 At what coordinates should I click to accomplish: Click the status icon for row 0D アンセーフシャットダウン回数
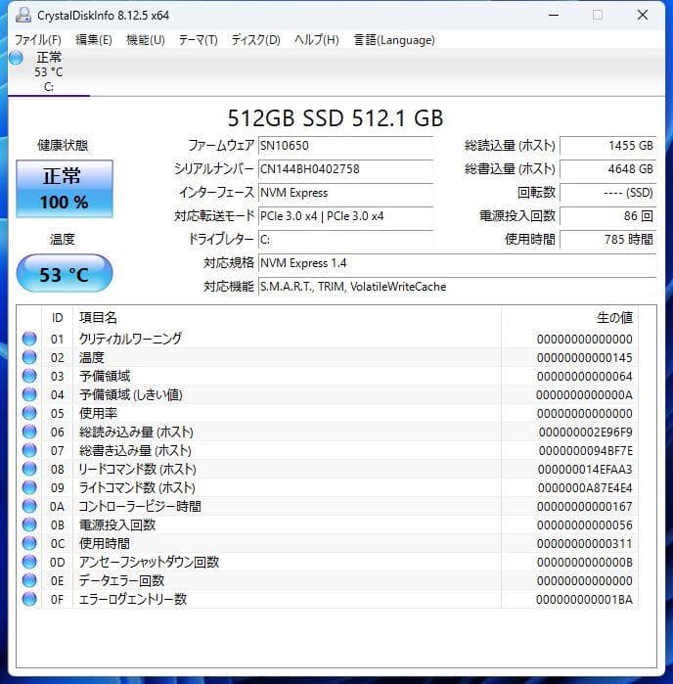[x=29, y=562]
